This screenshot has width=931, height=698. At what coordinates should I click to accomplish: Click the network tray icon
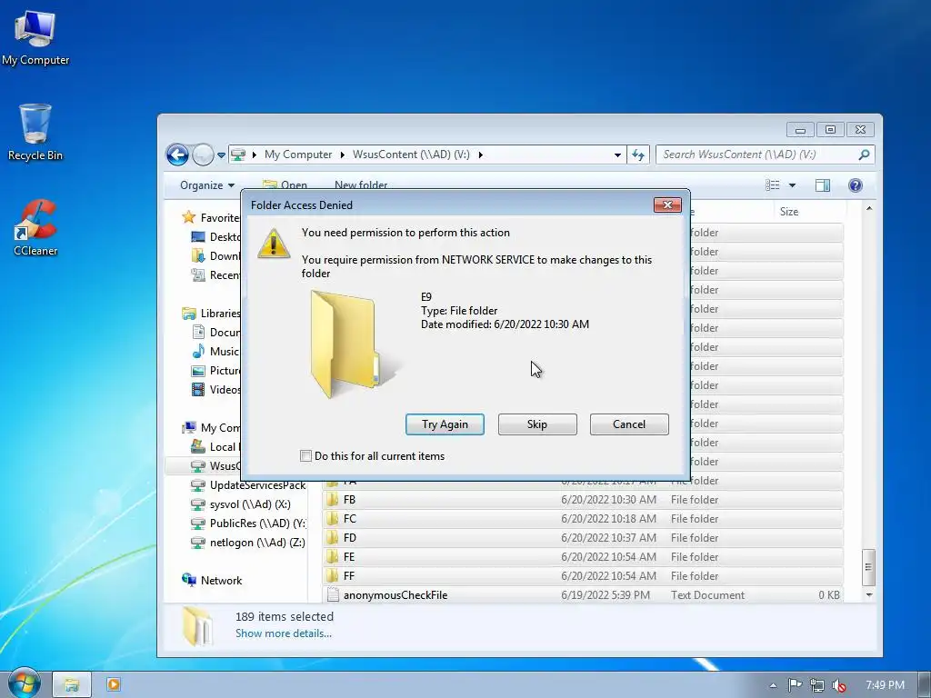(x=817, y=685)
